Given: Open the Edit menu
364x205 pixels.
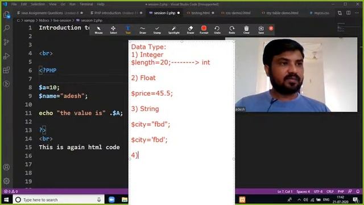Looking at the screenshot, I should pyautogui.click(x=23, y=4).
